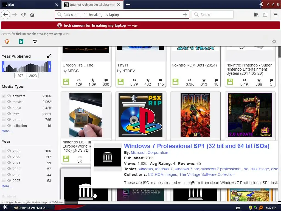Open the PSX RIP thumbnail

[140, 115]
